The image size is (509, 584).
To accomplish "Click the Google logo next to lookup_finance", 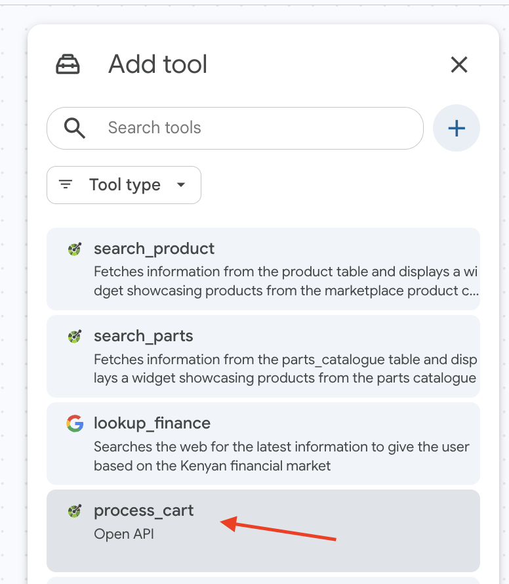I will click(x=75, y=423).
